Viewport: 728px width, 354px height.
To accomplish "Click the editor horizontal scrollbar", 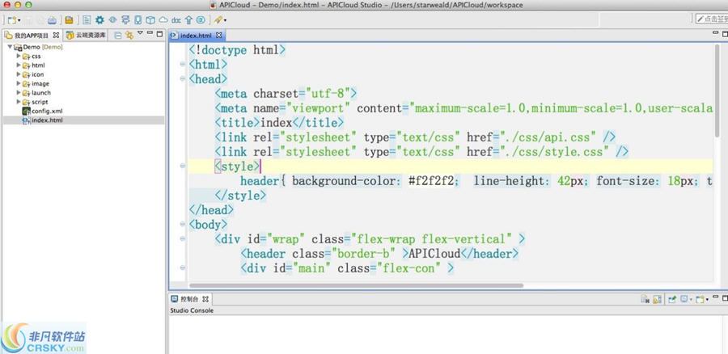I will [x=356, y=285].
